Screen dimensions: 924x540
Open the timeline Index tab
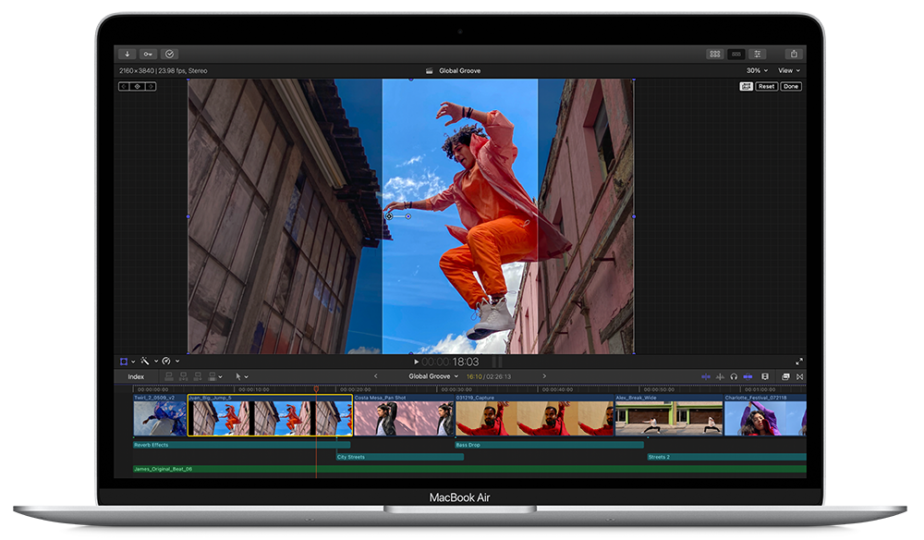(136, 376)
